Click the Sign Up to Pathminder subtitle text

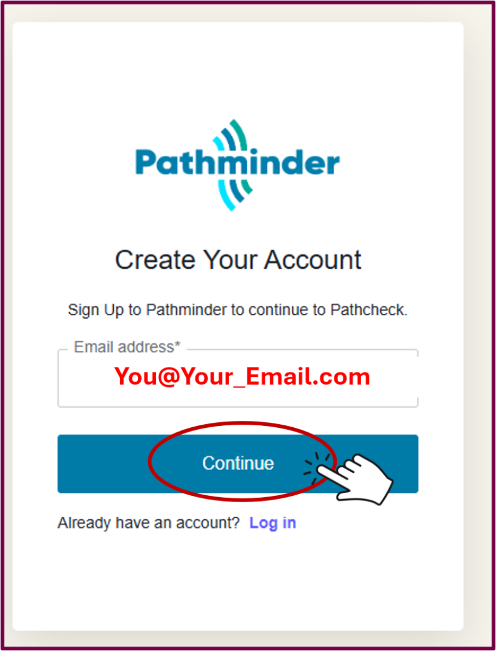coord(238,310)
